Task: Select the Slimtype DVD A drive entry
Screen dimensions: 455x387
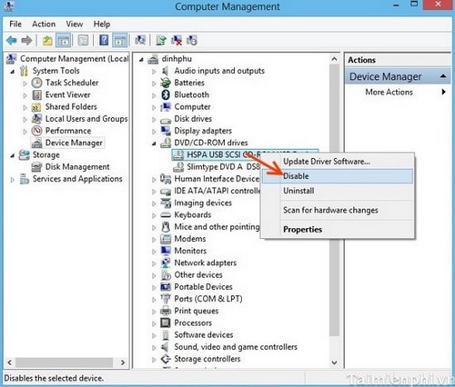Action: (x=223, y=166)
